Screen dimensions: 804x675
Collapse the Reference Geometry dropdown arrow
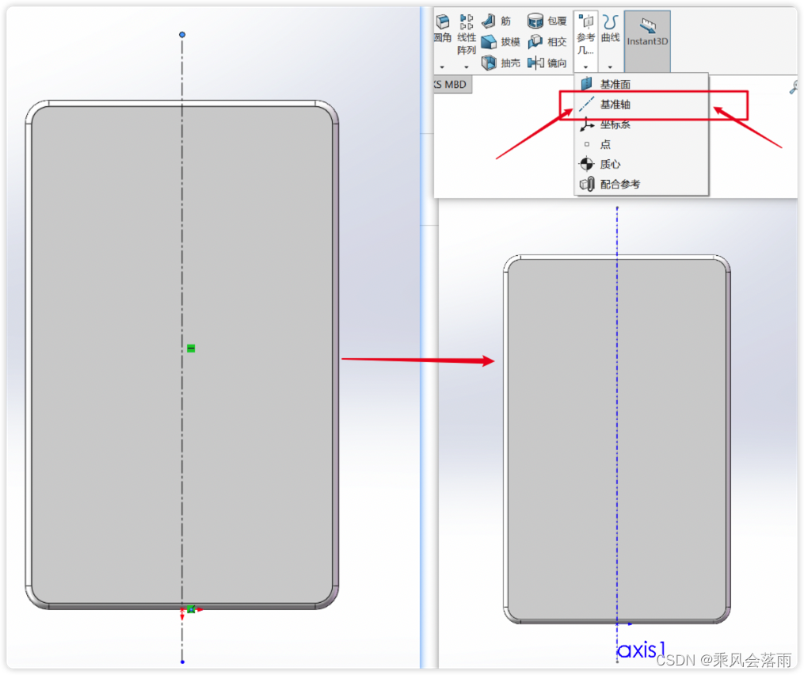pos(585,67)
